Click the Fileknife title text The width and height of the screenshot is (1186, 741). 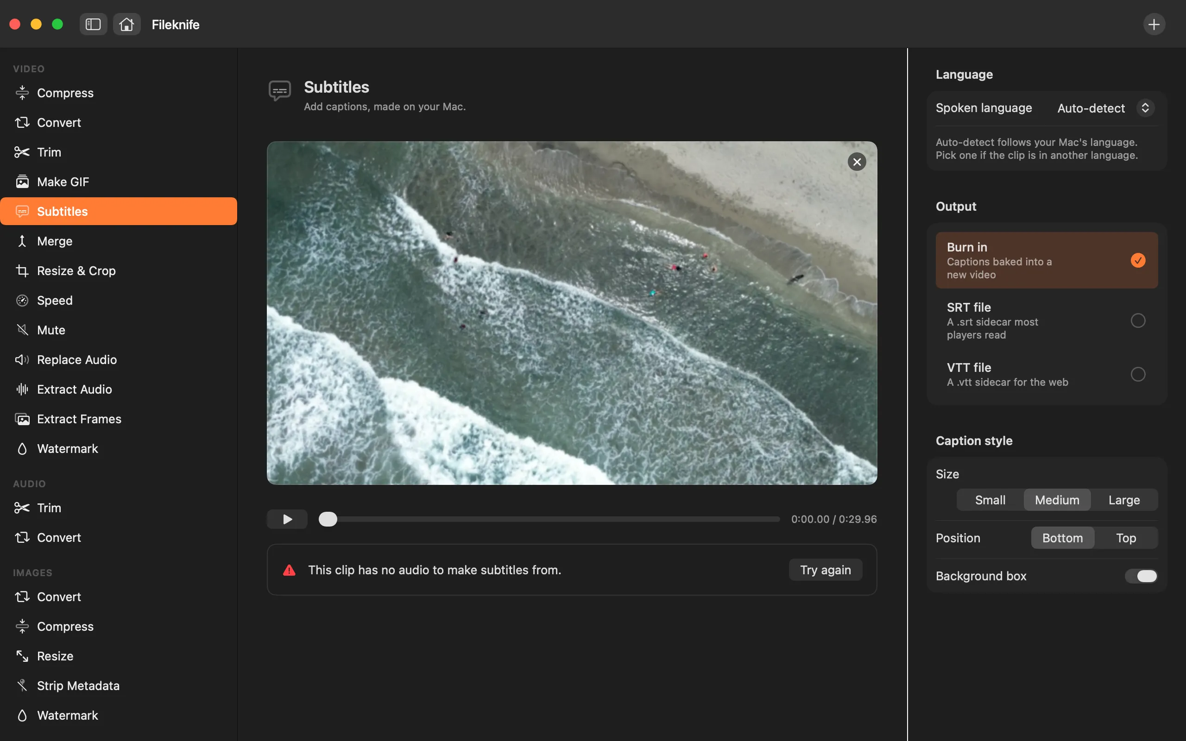click(176, 25)
